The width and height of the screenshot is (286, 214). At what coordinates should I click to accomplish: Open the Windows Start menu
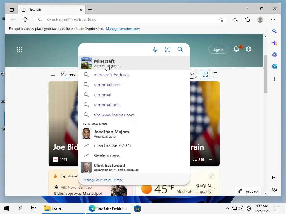[7, 208]
